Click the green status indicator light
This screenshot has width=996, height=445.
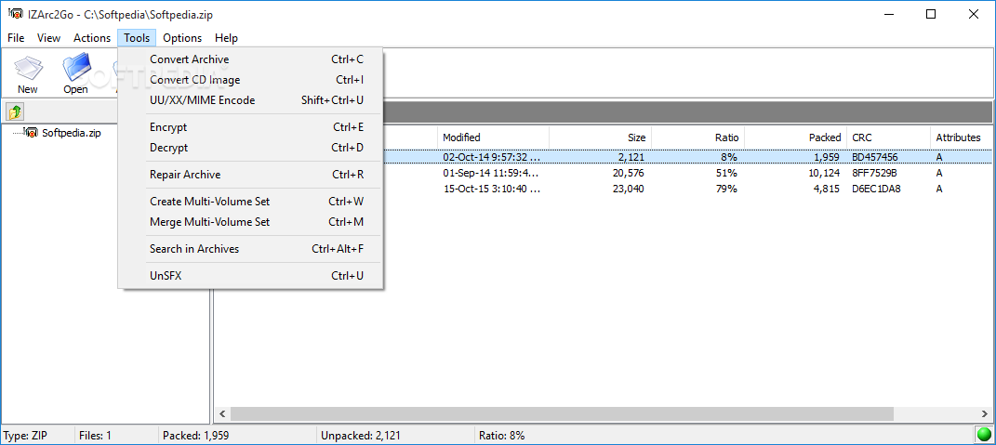pyautogui.click(x=984, y=435)
